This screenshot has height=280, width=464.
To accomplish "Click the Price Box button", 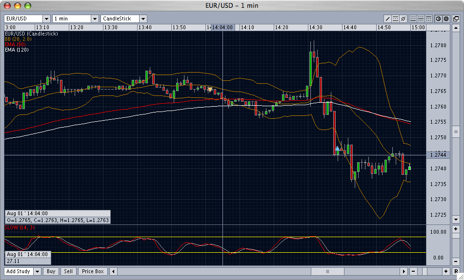I will [x=93, y=271].
